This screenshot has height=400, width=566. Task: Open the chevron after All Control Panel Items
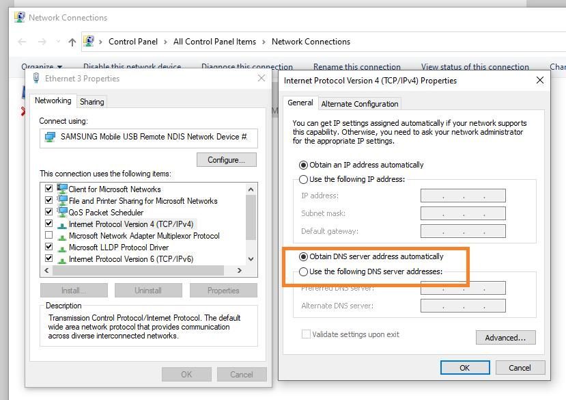264,42
